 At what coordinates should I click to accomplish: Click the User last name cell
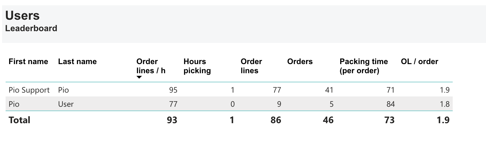point(66,104)
